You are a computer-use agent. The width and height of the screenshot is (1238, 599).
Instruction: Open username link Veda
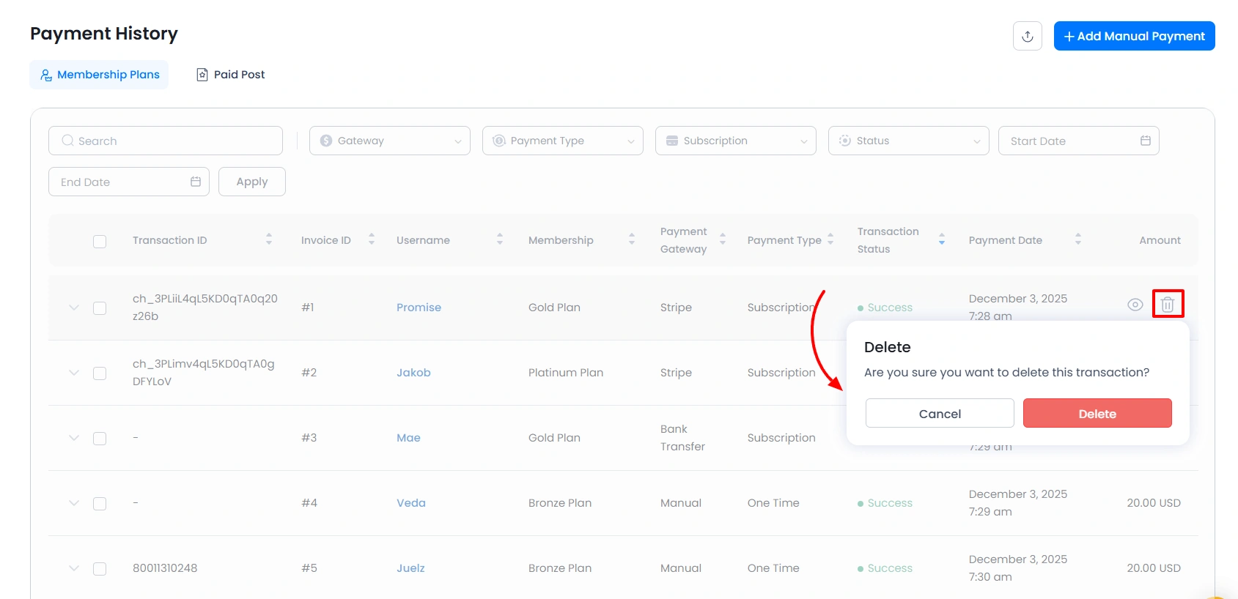pyautogui.click(x=411, y=503)
